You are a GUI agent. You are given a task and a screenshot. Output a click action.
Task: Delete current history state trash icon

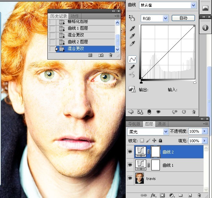click(x=110, y=55)
